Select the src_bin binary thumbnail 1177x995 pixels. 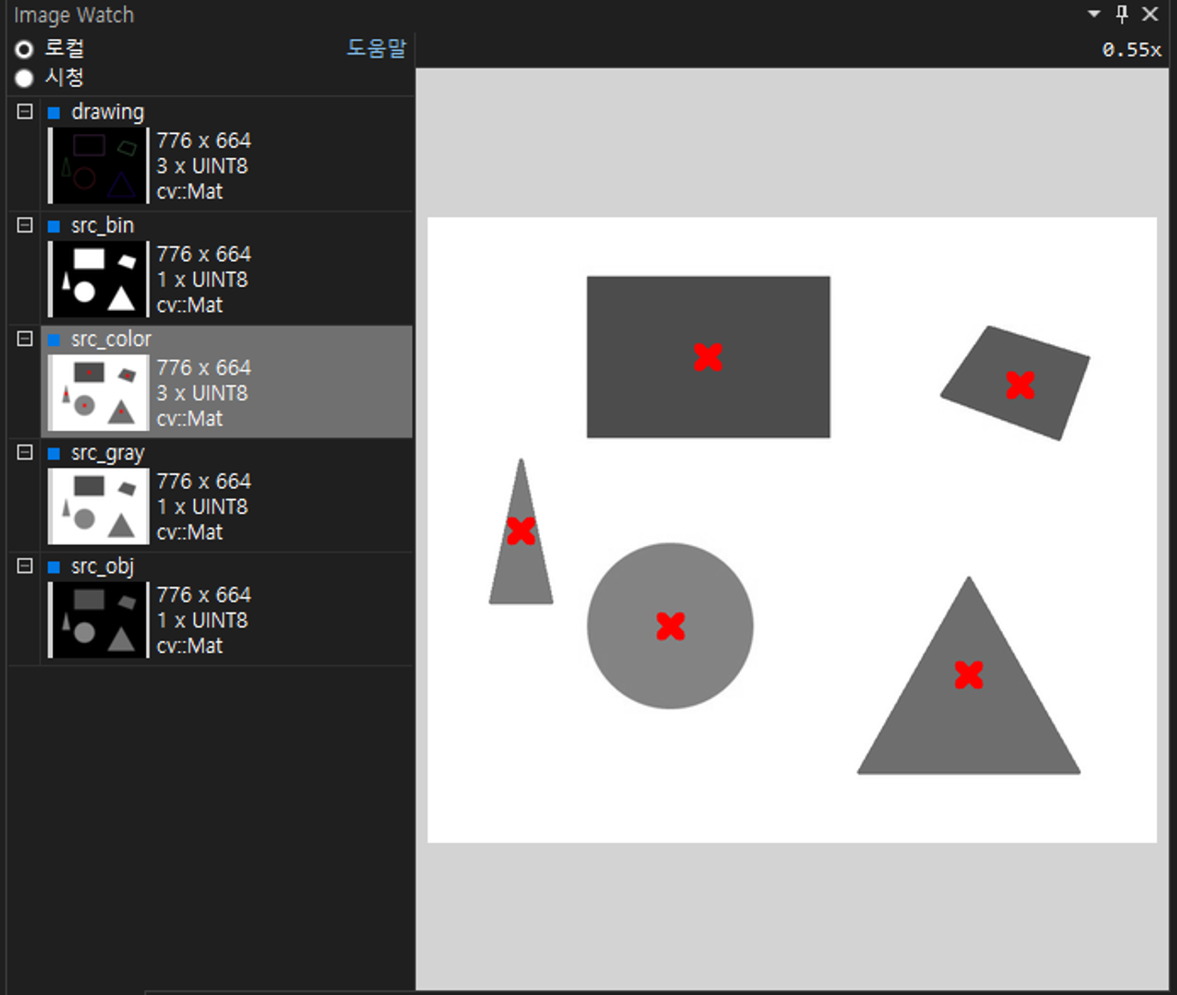(98, 279)
